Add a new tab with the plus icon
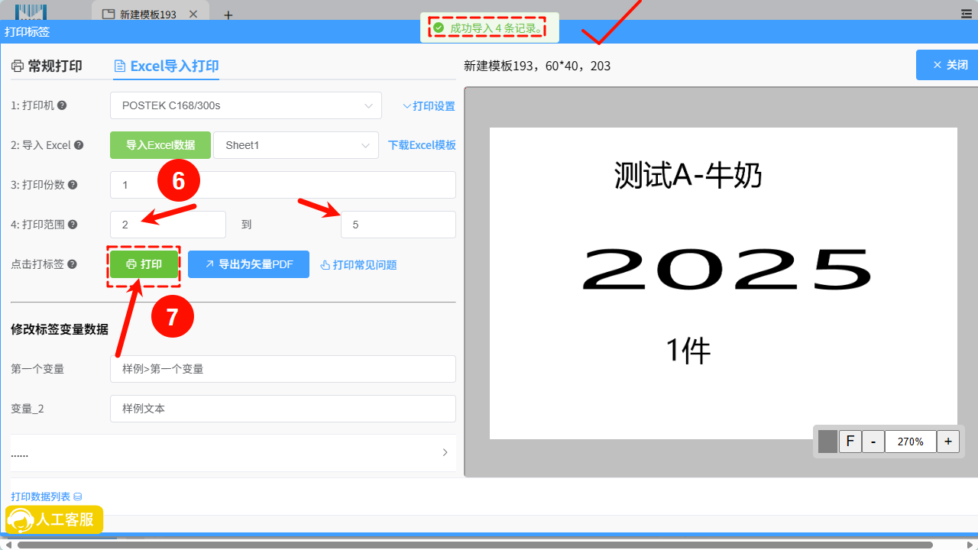 pos(228,15)
